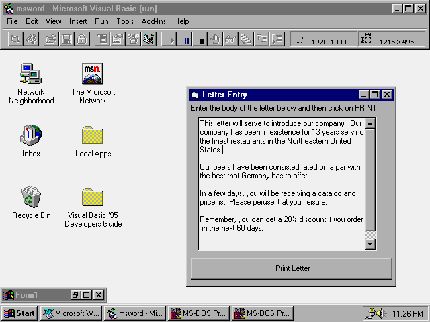Click the hand-shaped Toggle Breakpoint icon
This screenshot has height=322, width=430.
pos(216,40)
